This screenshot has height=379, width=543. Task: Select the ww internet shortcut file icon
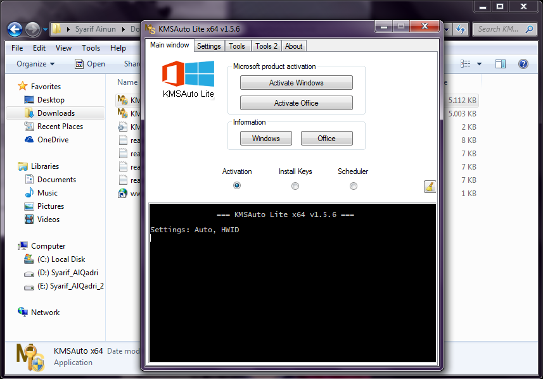tap(122, 194)
